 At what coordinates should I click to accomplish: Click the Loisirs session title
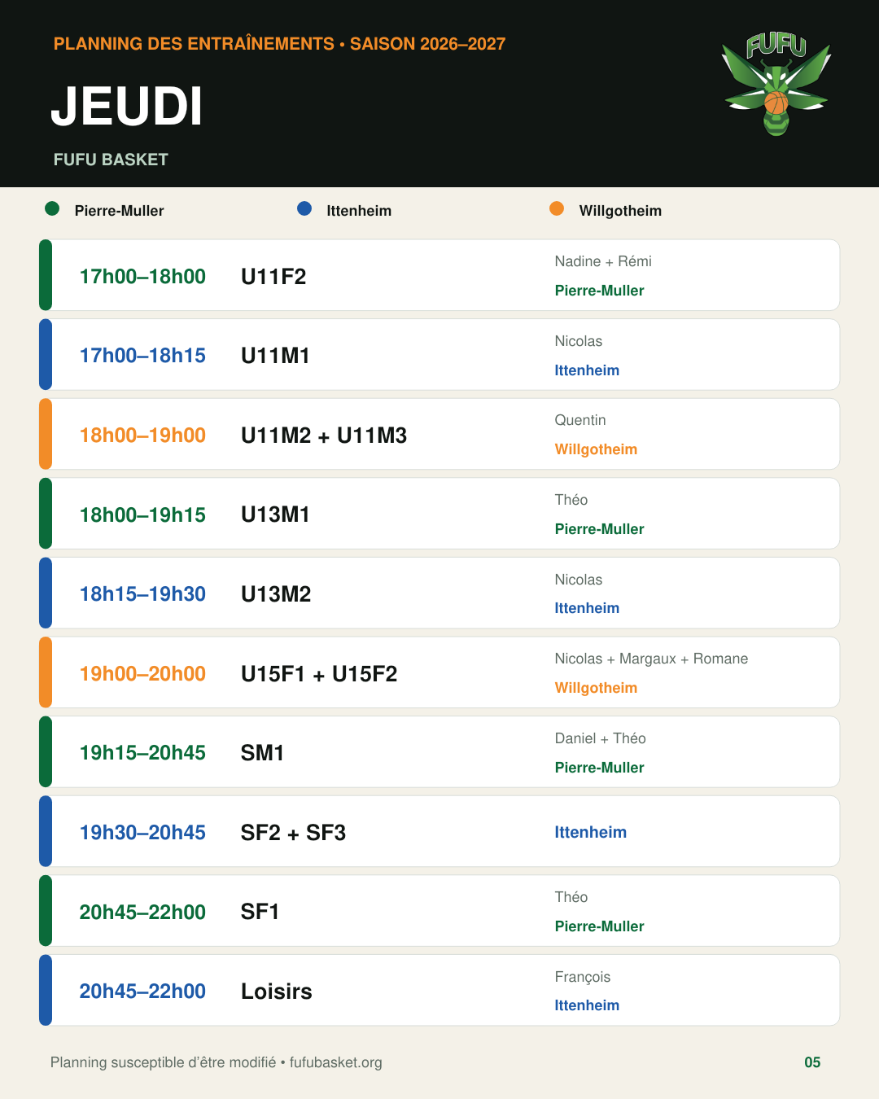(x=277, y=992)
